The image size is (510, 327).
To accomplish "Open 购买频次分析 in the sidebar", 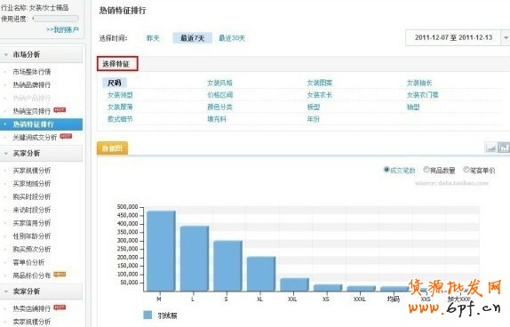I will coord(32,249).
